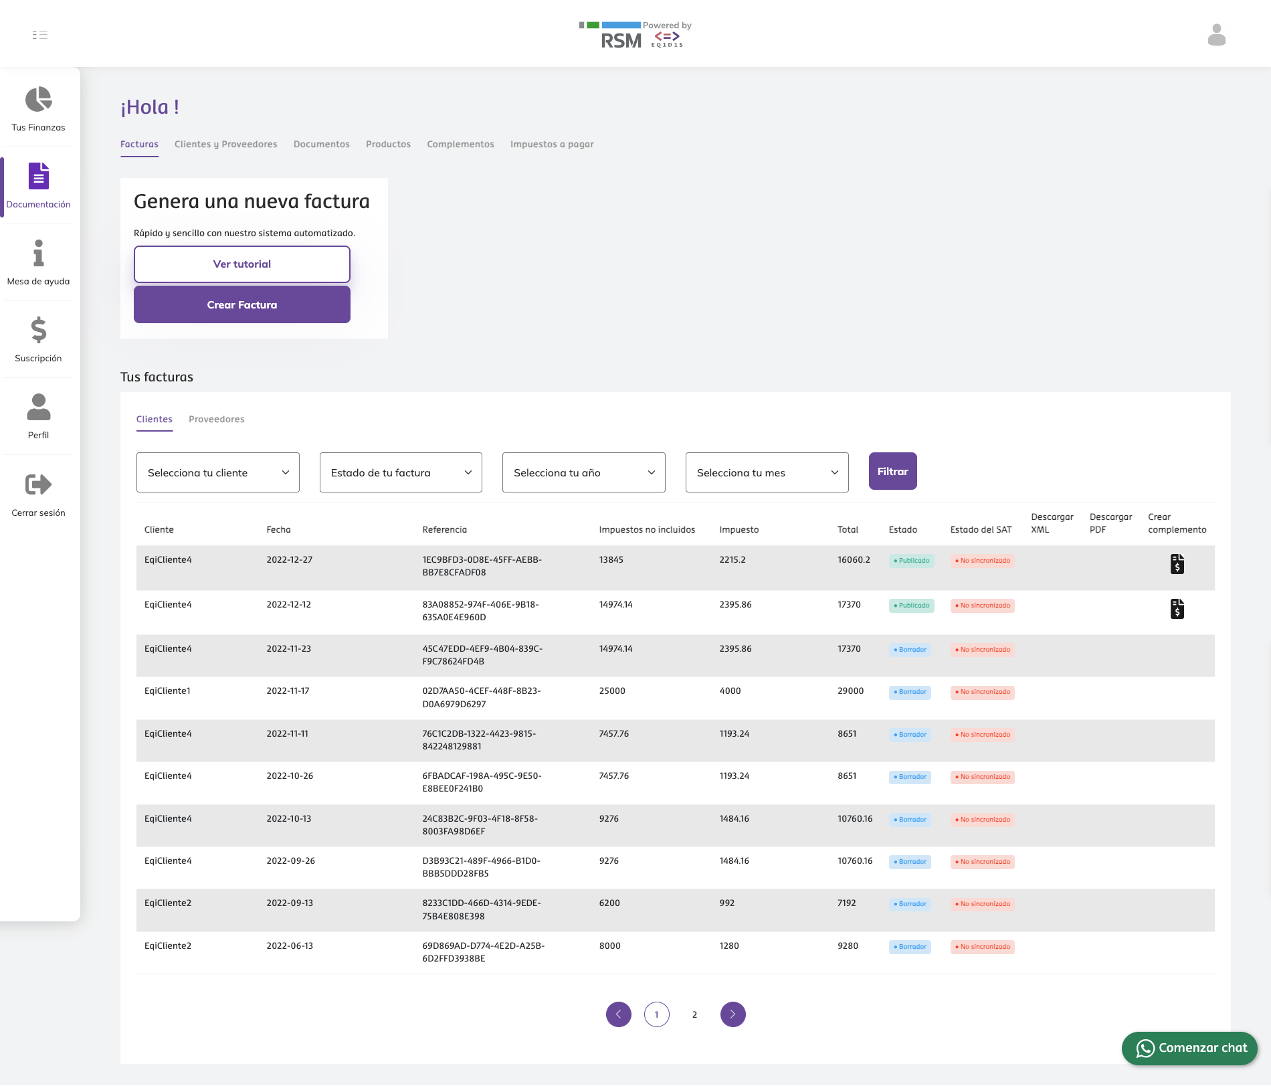Go to page 2 of invoices

[x=695, y=1015]
